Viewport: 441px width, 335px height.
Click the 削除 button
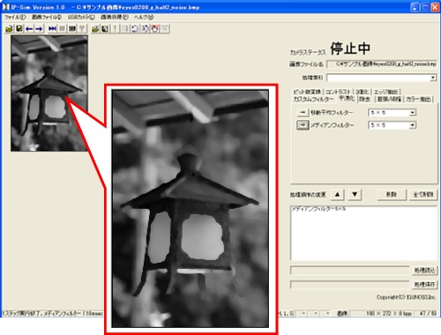click(392, 195)
